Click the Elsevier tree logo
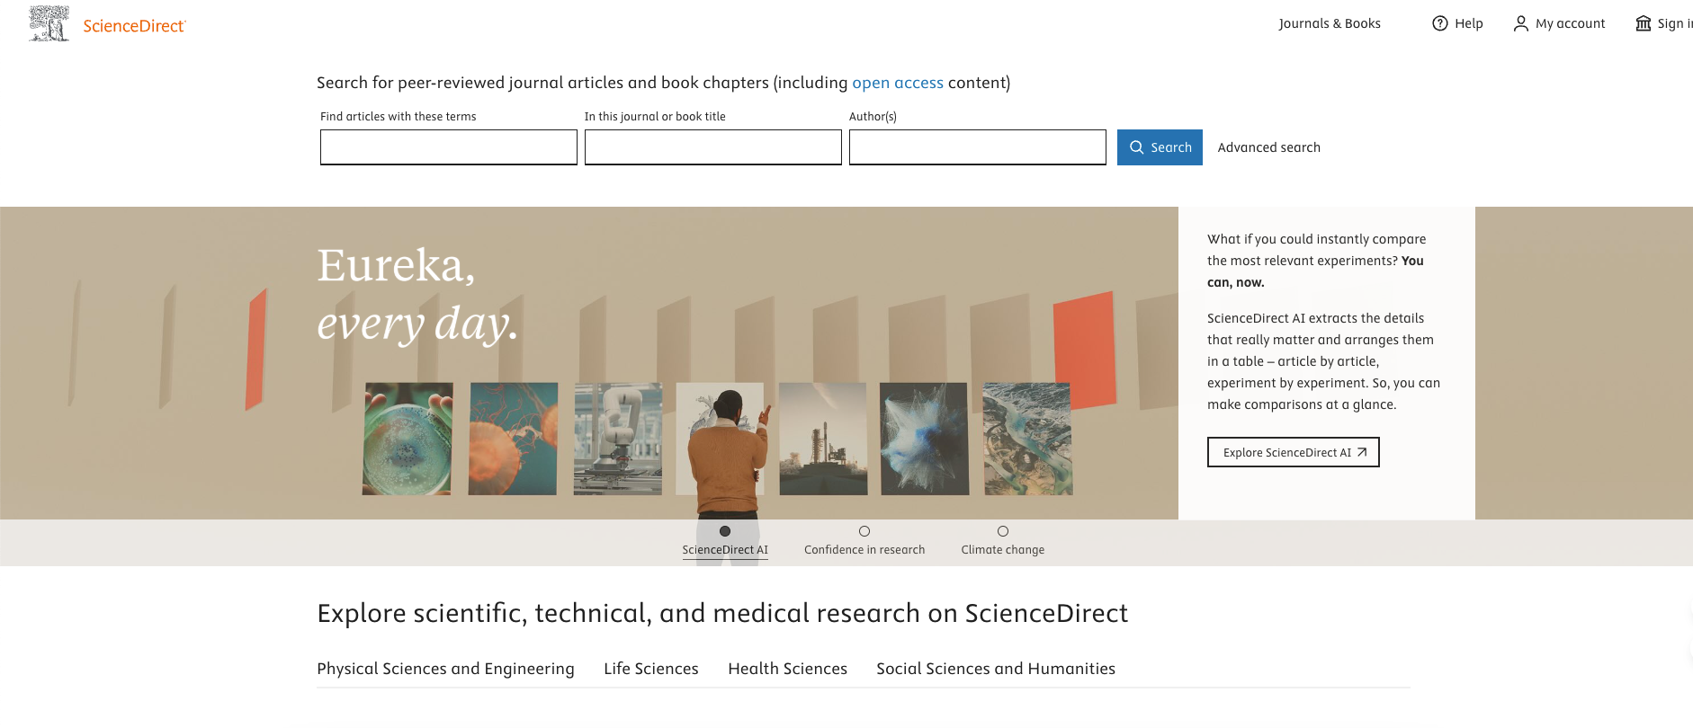Image resolution: width=1693 pixels, height=728 pixels. click(x=49, y=24)
